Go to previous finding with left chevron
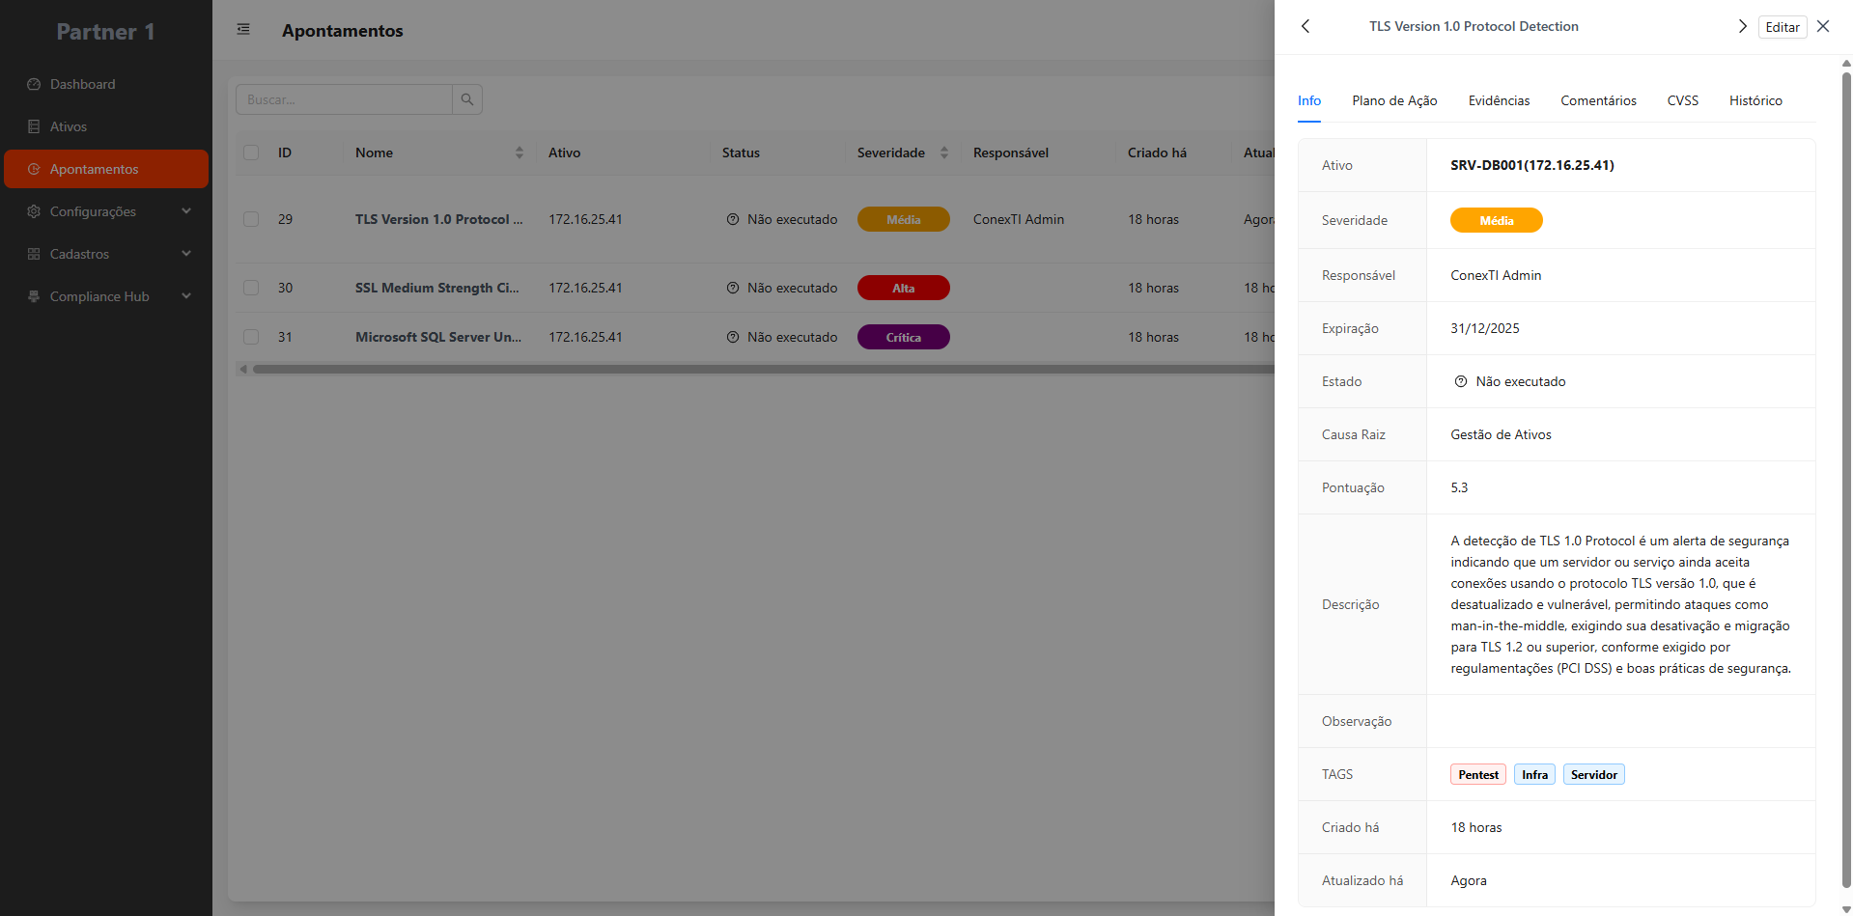1853x916 pixels. (x=1306, y=26)
